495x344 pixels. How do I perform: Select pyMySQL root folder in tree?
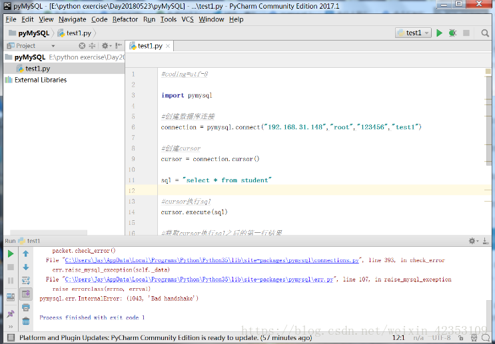click(64, 57)
